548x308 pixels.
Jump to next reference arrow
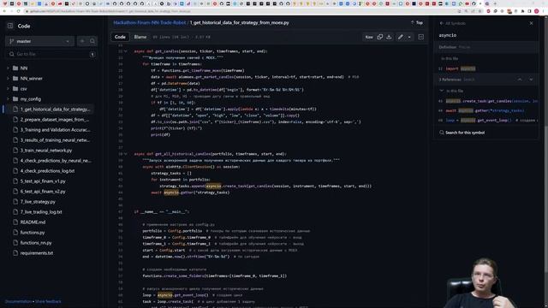click(x=531, y=80)
